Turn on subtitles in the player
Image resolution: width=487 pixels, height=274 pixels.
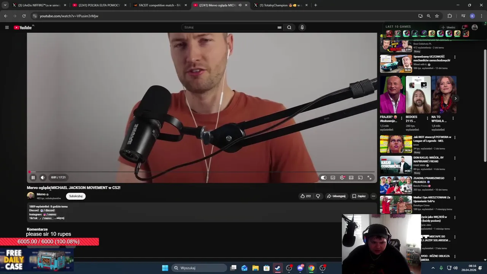tap(333, 178)
